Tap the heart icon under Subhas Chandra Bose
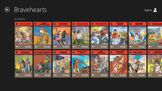Image resolution: width=162 pixels, height=91 pixels. [x=36, y=47]
